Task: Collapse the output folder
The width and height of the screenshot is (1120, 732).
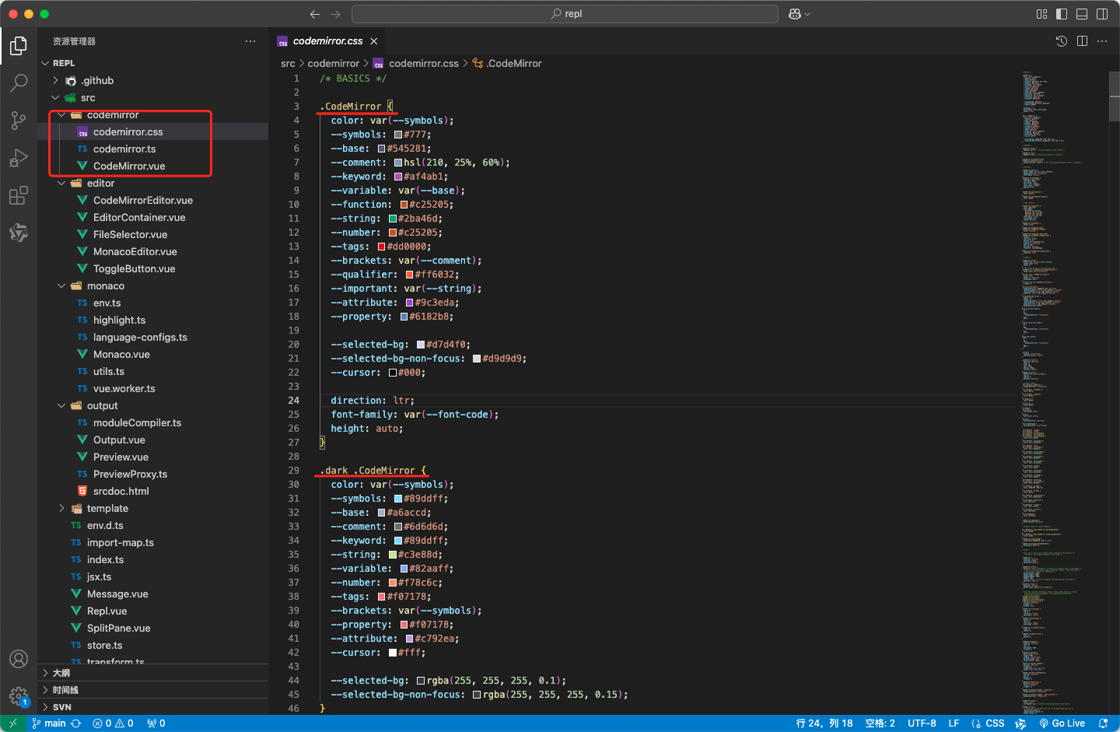Action: tap(61, 405)
